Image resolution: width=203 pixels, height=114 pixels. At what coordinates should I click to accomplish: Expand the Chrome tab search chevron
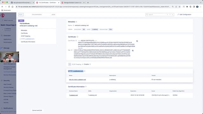click(201, 3)
